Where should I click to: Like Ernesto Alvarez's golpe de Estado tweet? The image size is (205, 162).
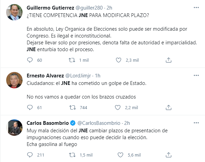(x=119, y=107)
